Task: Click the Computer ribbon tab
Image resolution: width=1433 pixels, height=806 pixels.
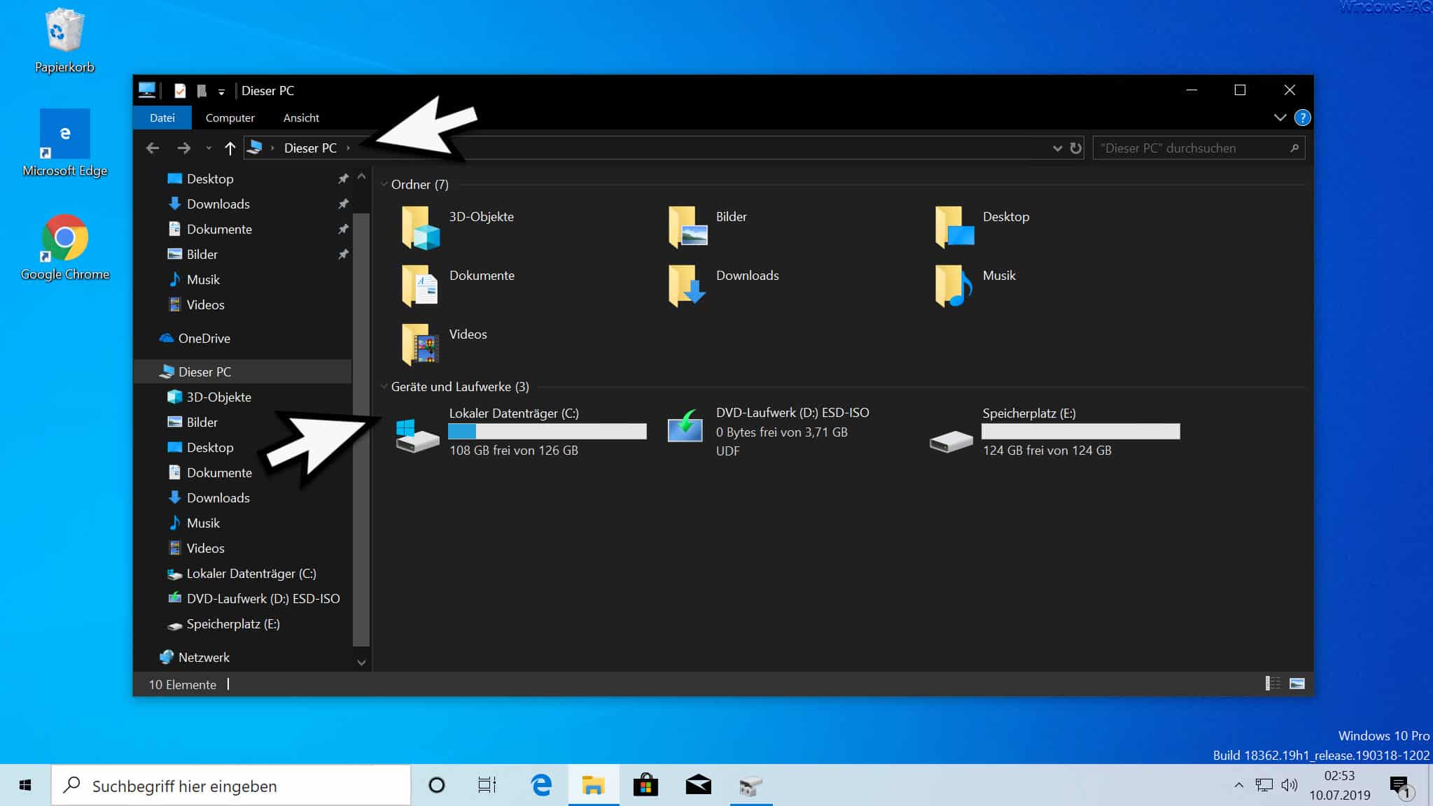Action: pyautogui.click(x=230, y=117)
